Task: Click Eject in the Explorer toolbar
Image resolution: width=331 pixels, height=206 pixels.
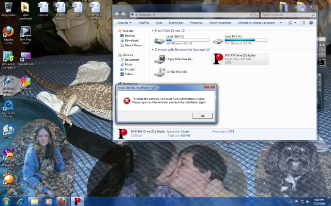Action: point(159,23)
